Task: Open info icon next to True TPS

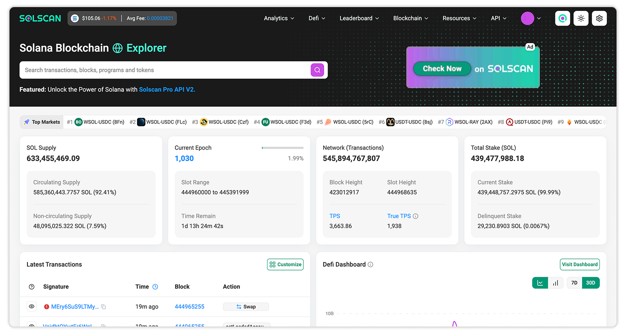Action: pyautogui.click(x=415, y=216)
